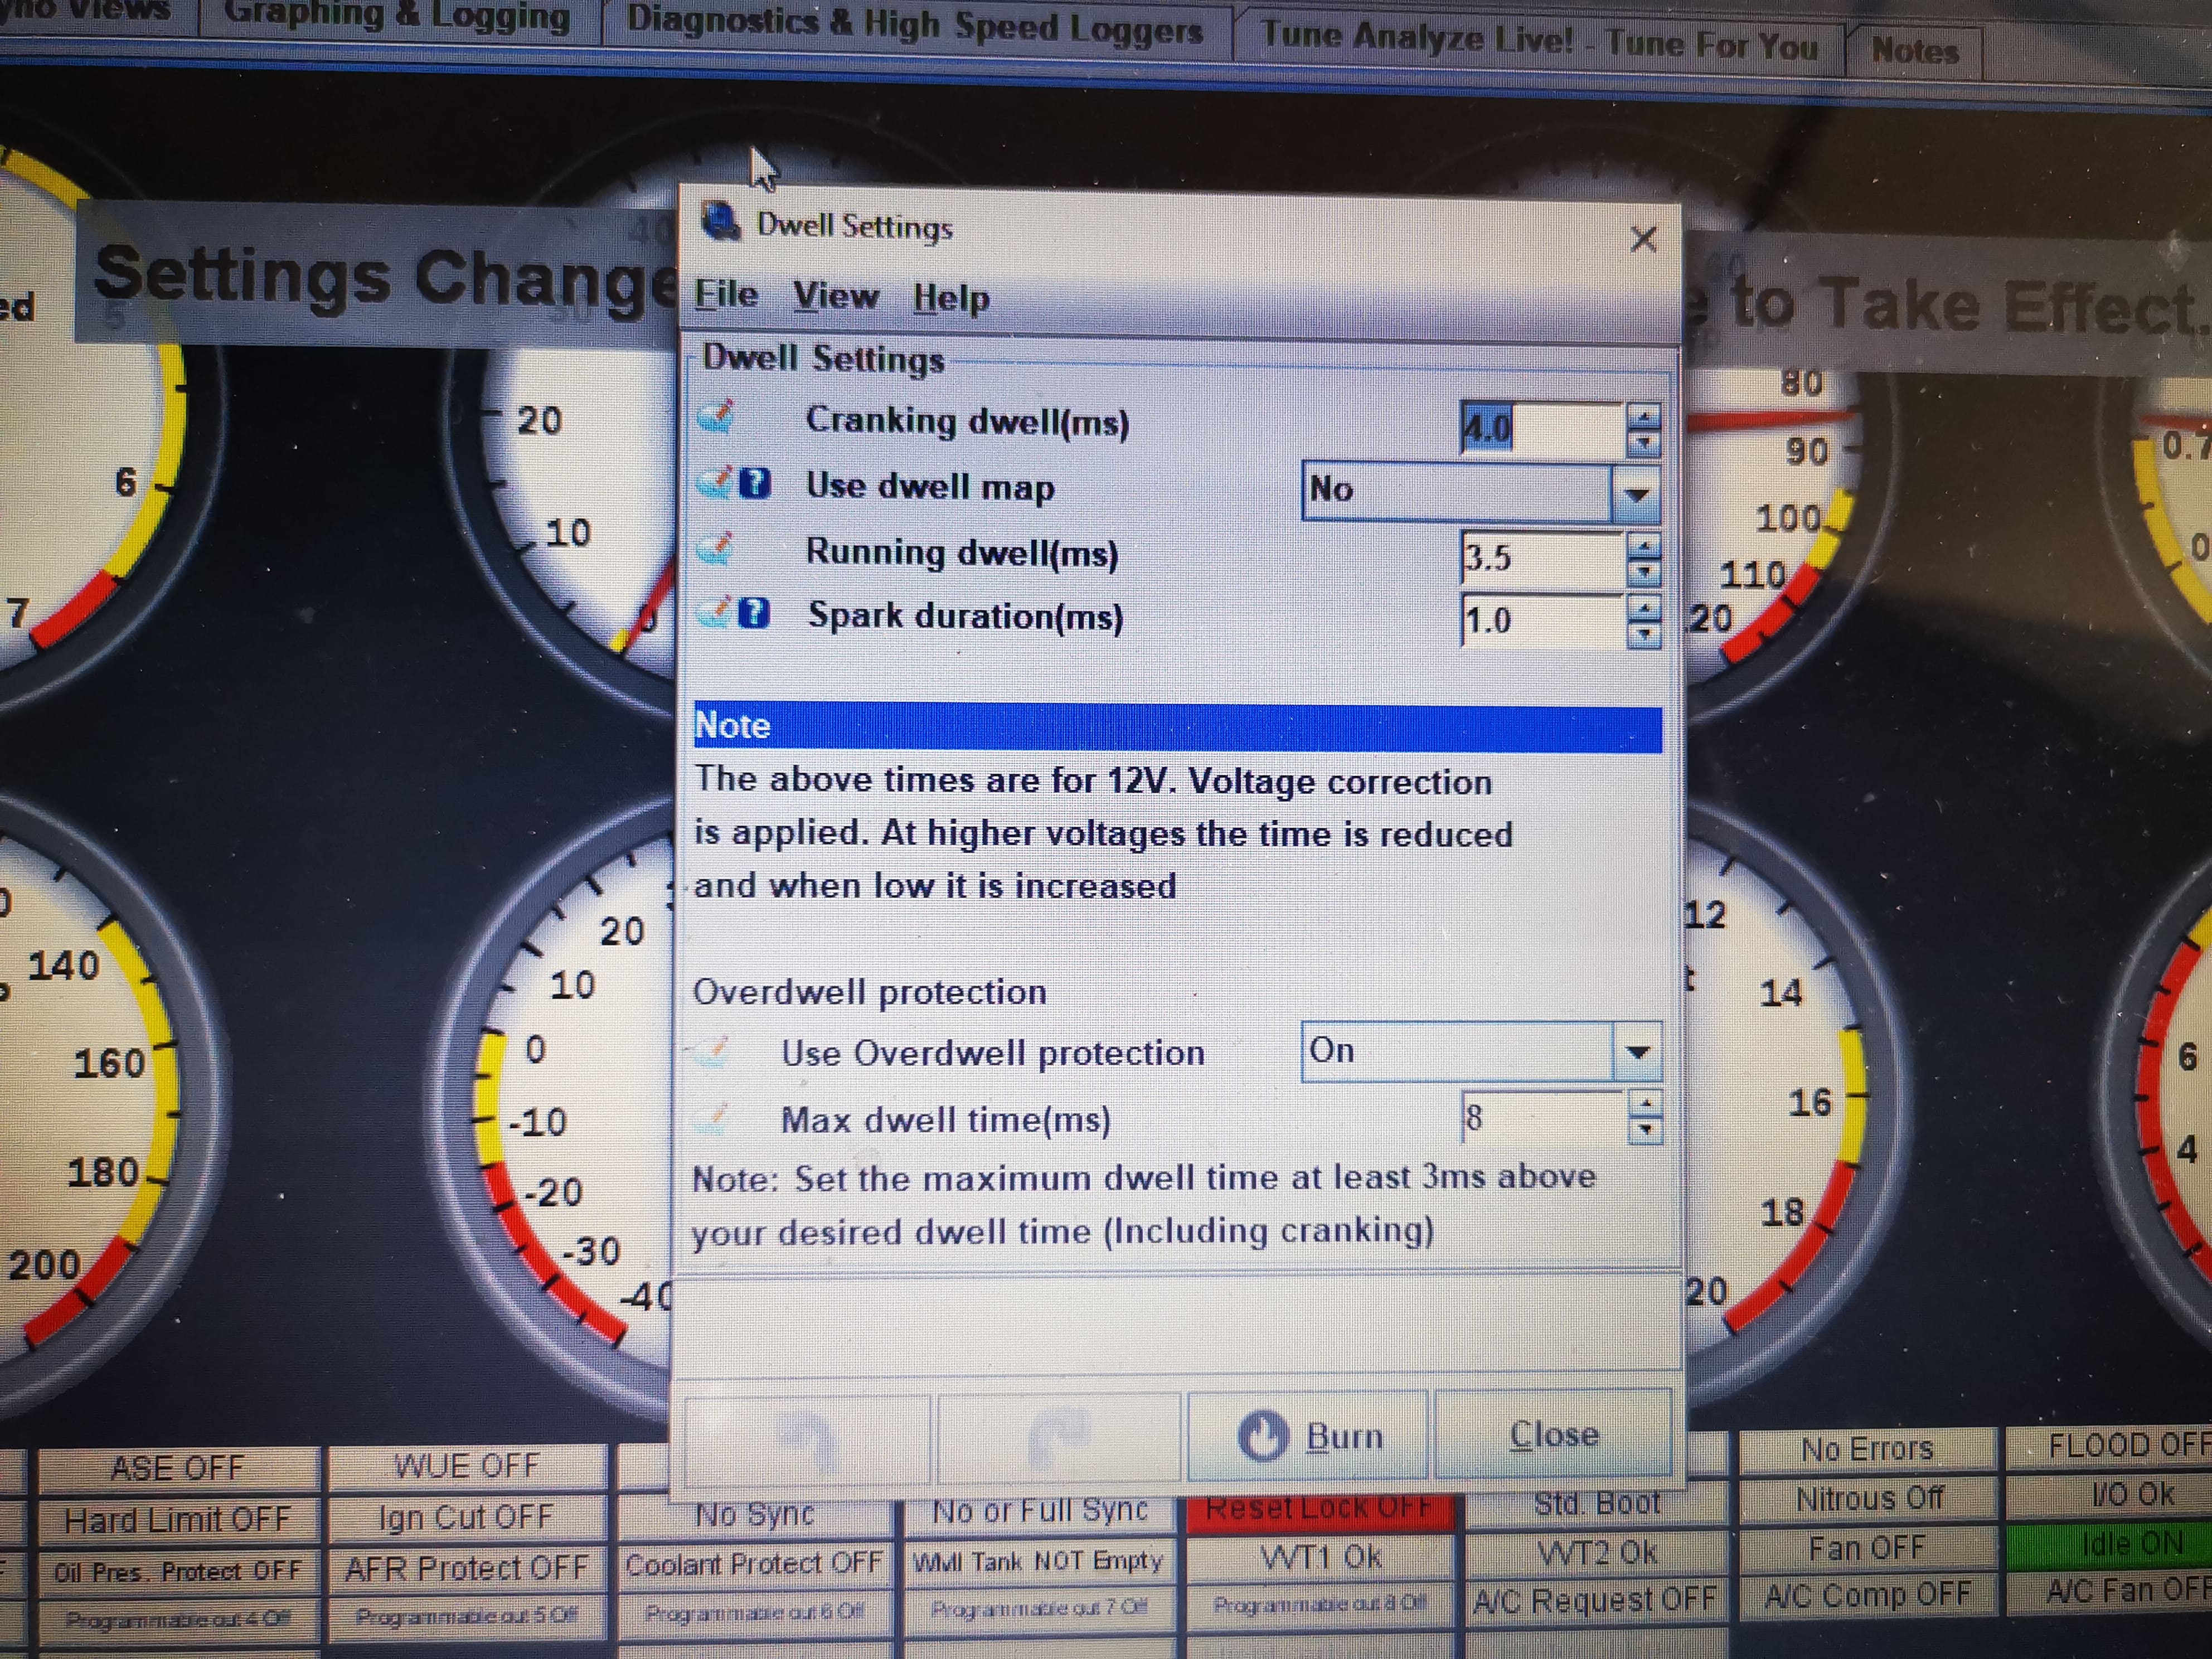The image size is (2212, 1659).
Task: Click the undo arrow button in dialog footer
Action: point(807,1438)
